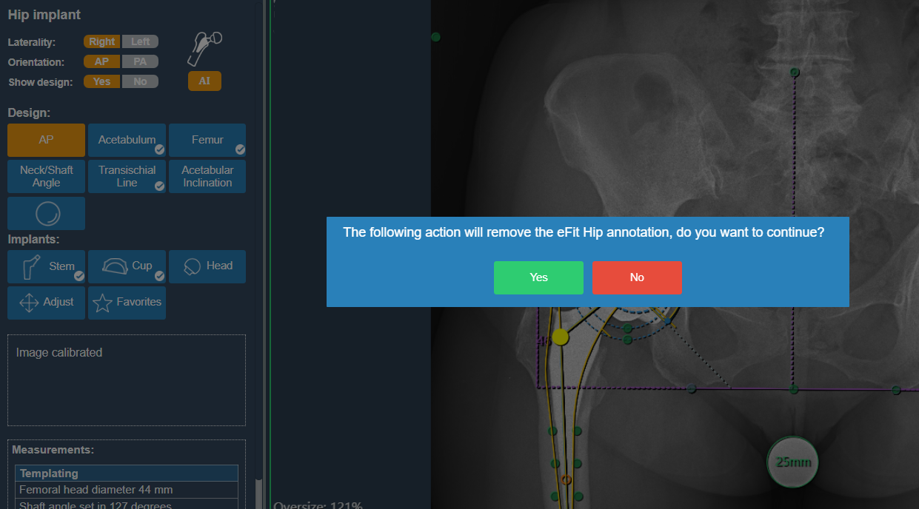Switch orientation to PA
This screenshot has width=919, height=509.
point(140,62)
